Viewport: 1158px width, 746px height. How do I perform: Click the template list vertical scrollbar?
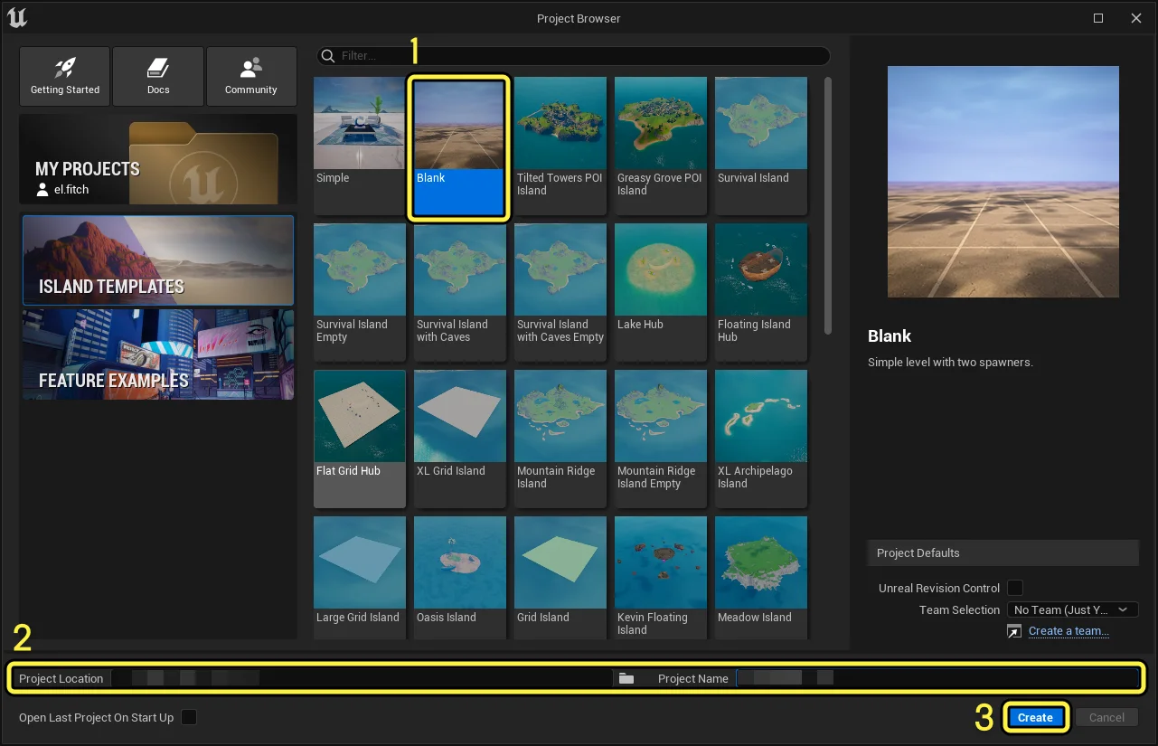click(829, 206)
